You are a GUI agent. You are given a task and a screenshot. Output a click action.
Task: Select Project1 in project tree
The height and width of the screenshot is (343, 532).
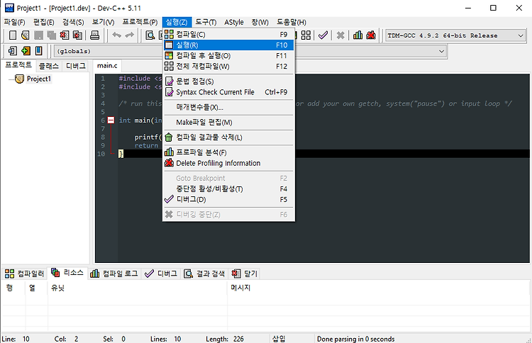point(39,79)
